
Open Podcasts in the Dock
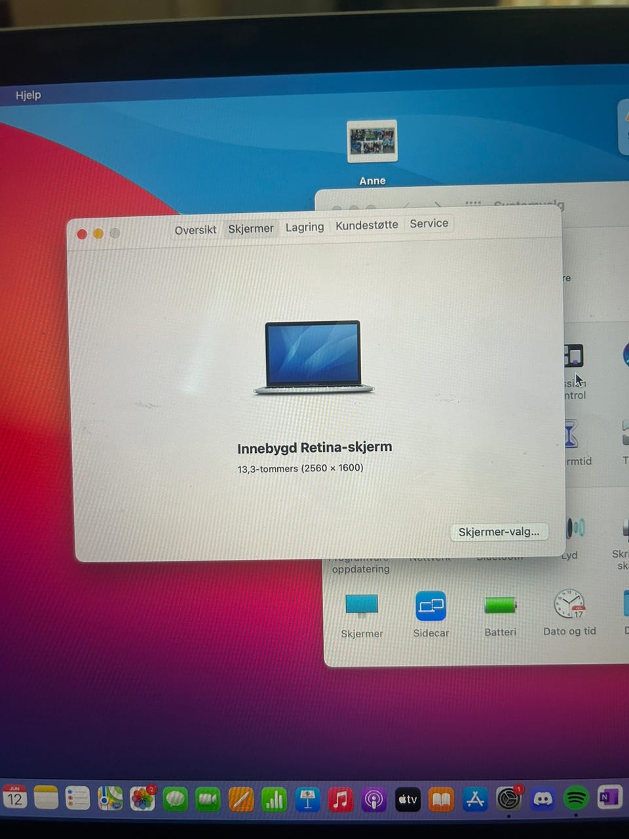(374, 800)
